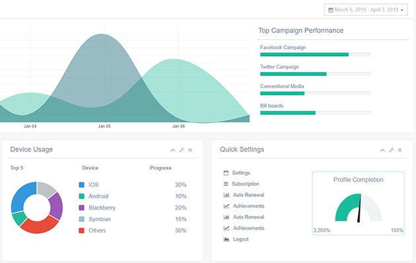This screenshot has width=416, height=263.
Task: Open Device Usage wrench settings icon
Action: pyautogui.click(x=182, y=150)
